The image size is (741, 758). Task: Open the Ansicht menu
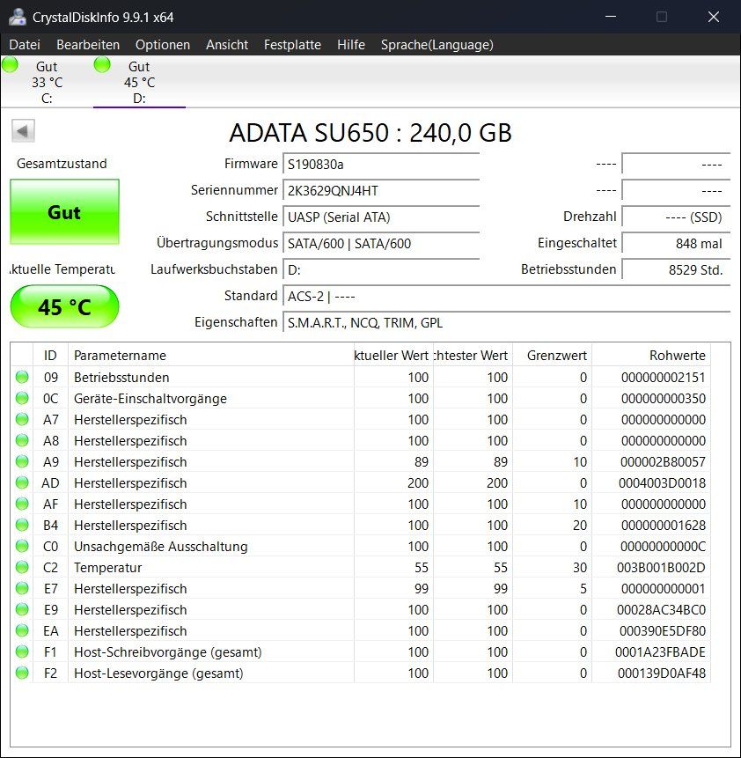227,45
